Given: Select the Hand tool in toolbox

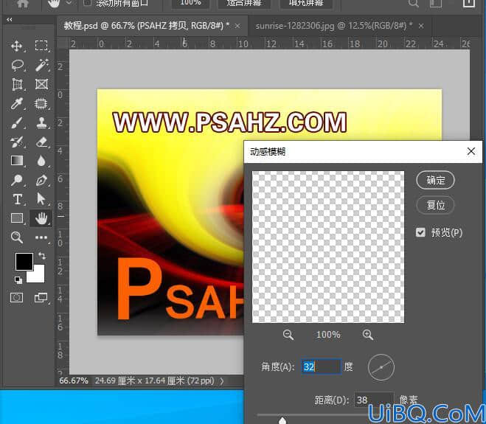Looking at the screenshot, I should [x=41, y=218].
